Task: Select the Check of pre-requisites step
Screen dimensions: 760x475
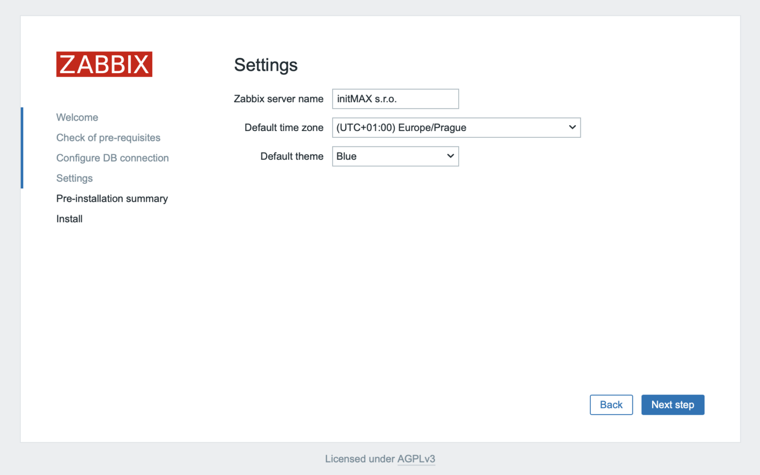Action: tap(108, 137)
